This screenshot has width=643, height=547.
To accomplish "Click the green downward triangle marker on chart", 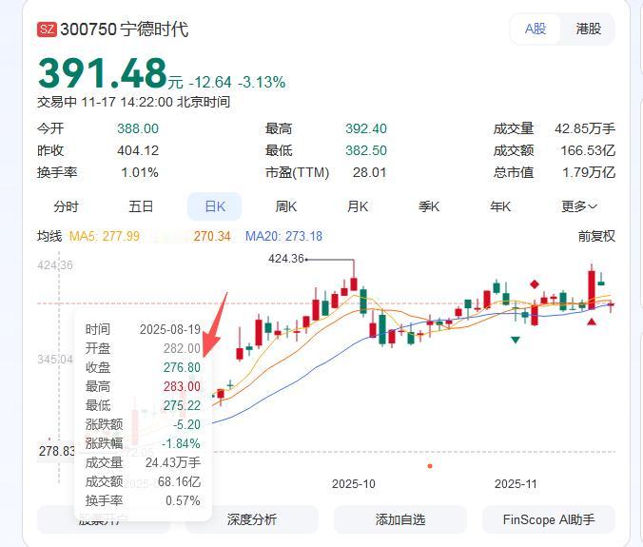I will 516,340.
